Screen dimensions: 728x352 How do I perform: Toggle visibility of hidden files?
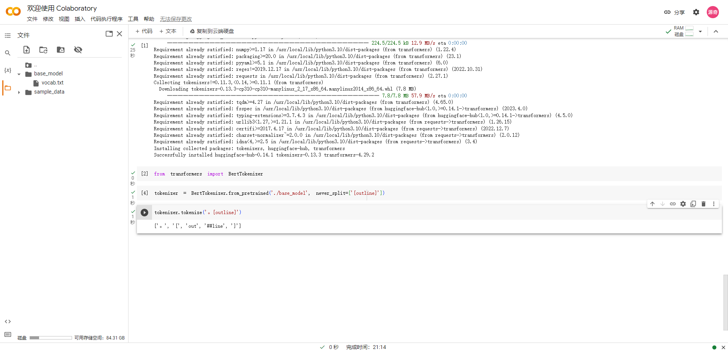click(x=78, y=50)
